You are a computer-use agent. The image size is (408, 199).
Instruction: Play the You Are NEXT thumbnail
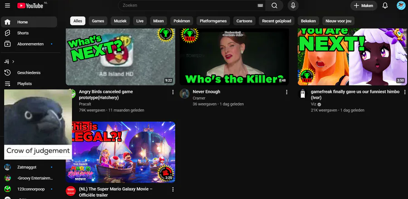point(352,57)
